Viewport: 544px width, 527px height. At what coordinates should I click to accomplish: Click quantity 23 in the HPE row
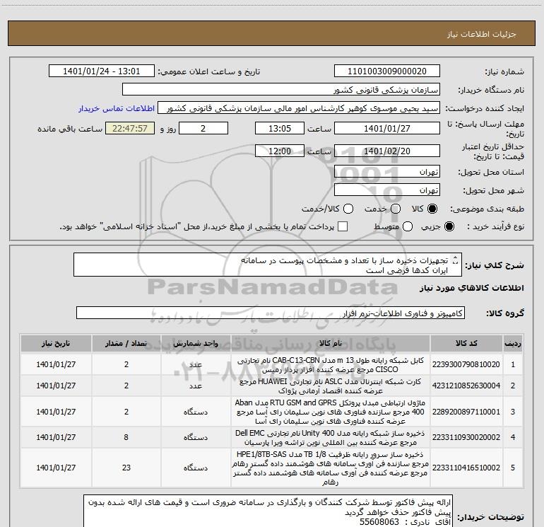click(x=126, y=468)
